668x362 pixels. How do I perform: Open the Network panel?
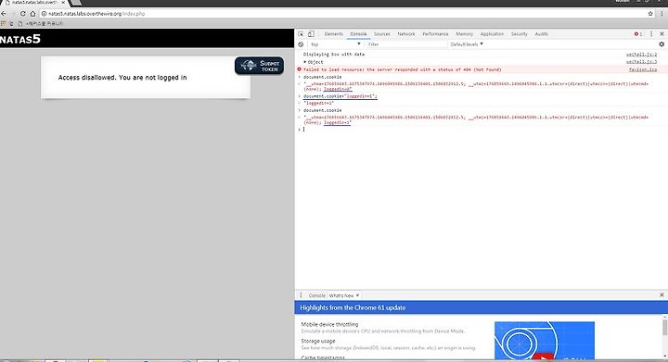click(x=406, y=34)
